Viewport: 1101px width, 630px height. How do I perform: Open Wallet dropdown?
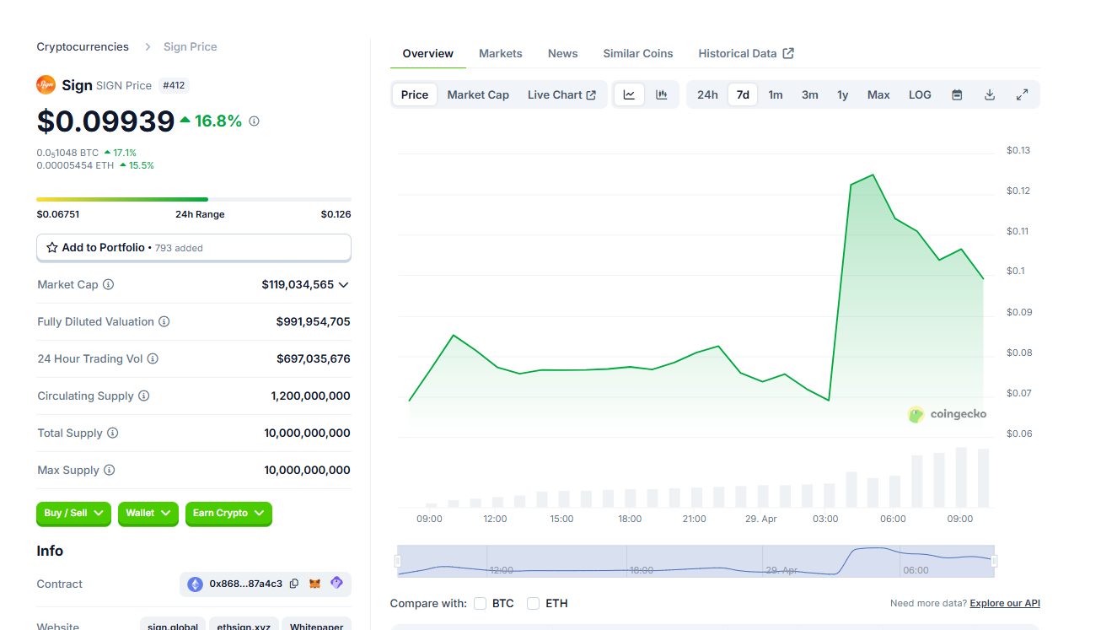coord(148,513)
